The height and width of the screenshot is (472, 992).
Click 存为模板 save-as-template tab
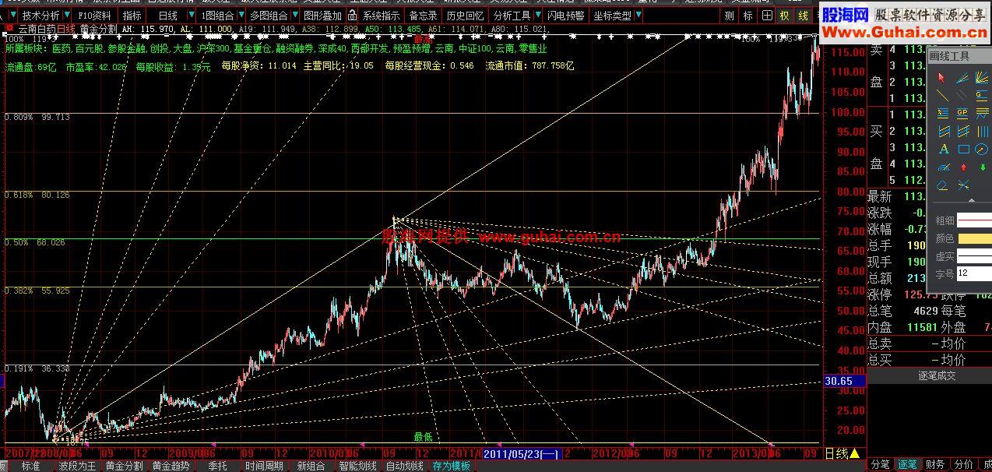click(x=451, y=466)
